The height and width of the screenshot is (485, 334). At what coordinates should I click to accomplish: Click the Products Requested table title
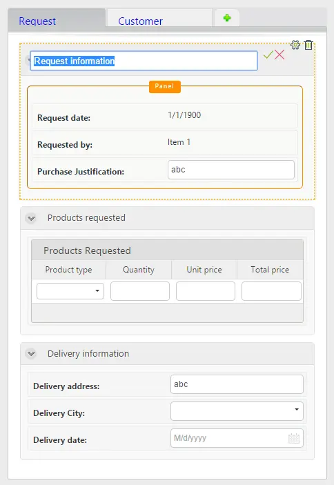click(x=87, y=250)
